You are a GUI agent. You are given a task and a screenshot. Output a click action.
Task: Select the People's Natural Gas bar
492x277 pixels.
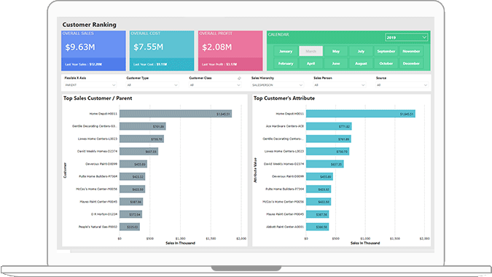point(130,227)
